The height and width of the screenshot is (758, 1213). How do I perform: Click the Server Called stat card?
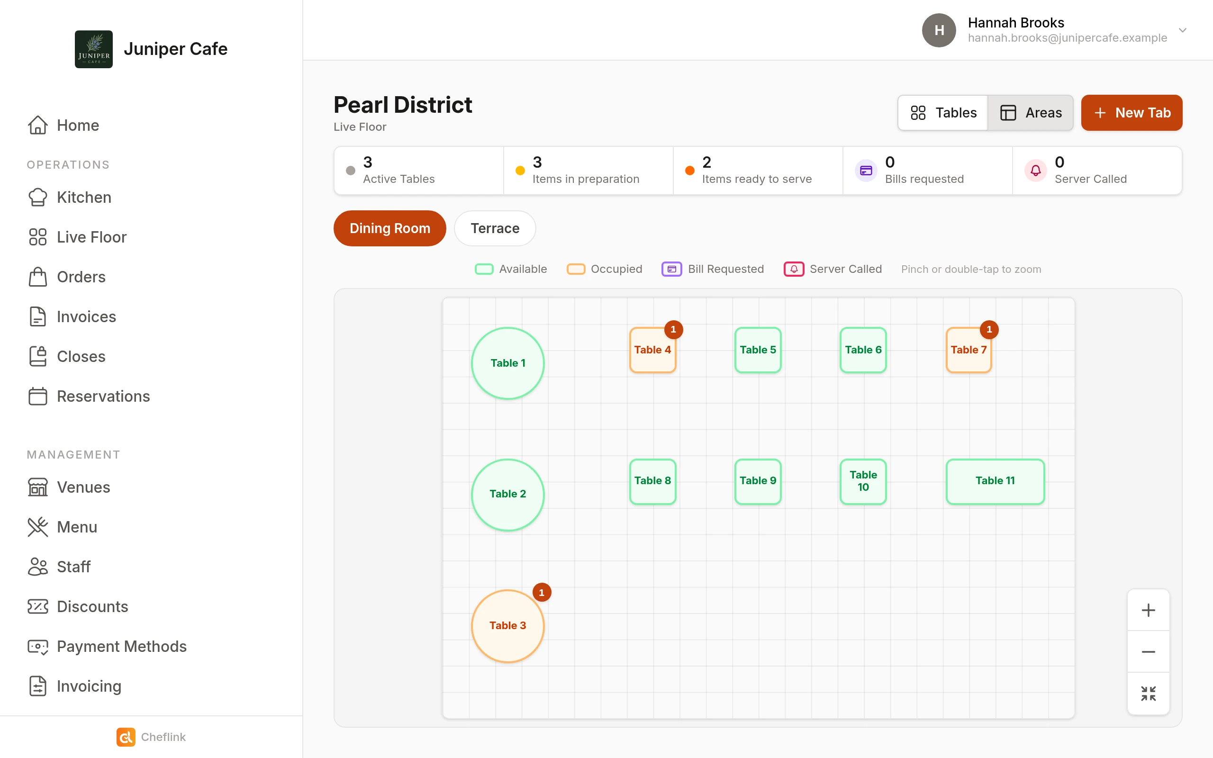[1097, 171]
